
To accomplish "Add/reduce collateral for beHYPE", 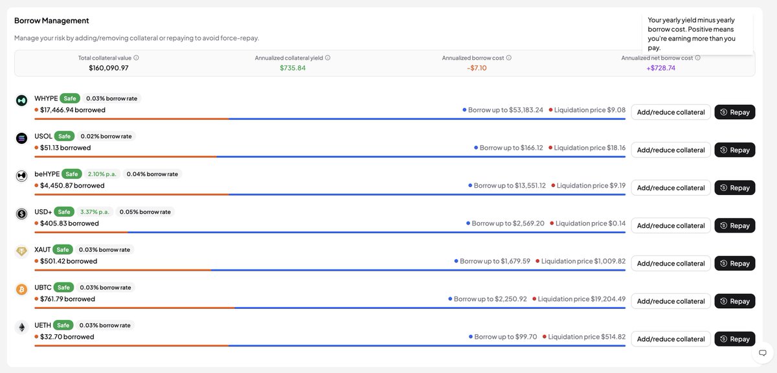I will (671, 188).
